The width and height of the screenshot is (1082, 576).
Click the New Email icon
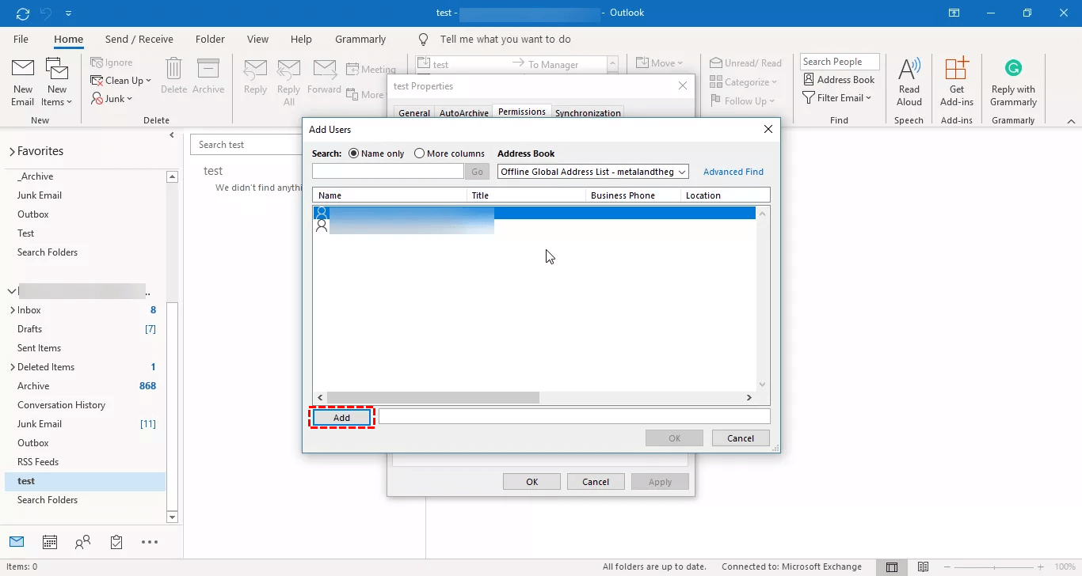point(22,81)
